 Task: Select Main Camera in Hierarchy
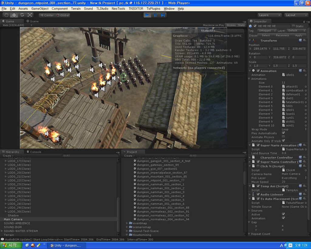[13, 219]
